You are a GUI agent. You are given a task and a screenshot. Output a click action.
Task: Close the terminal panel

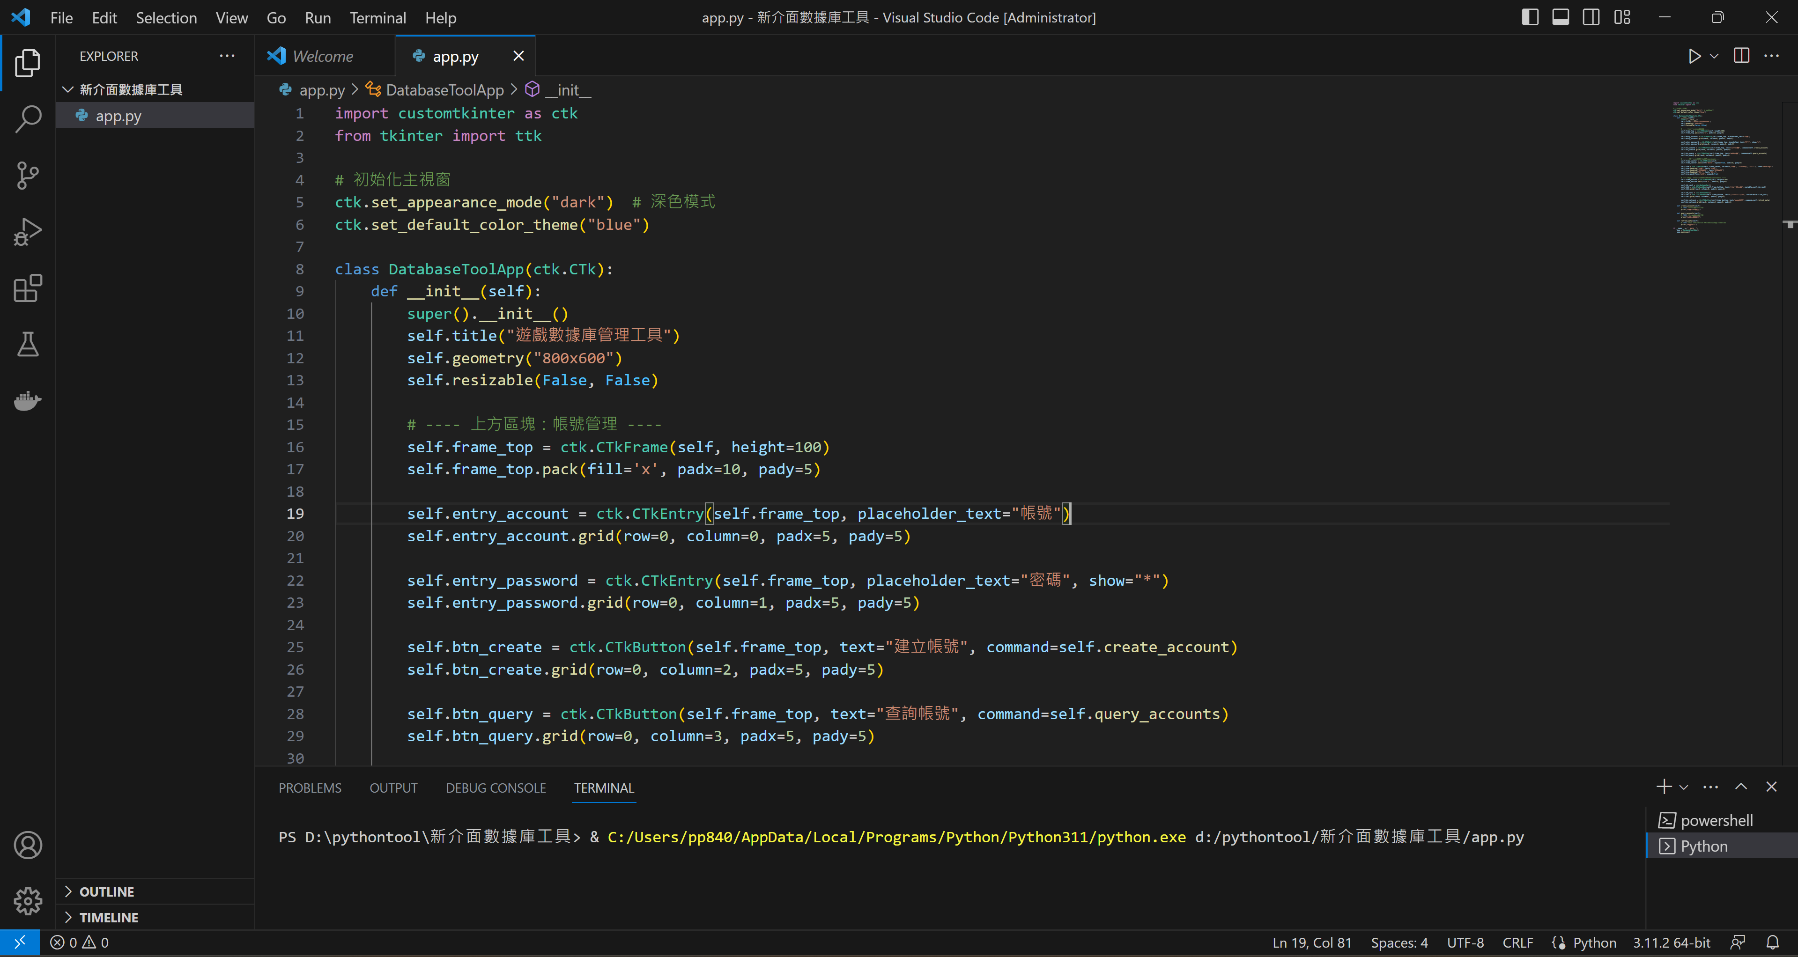1771,787
